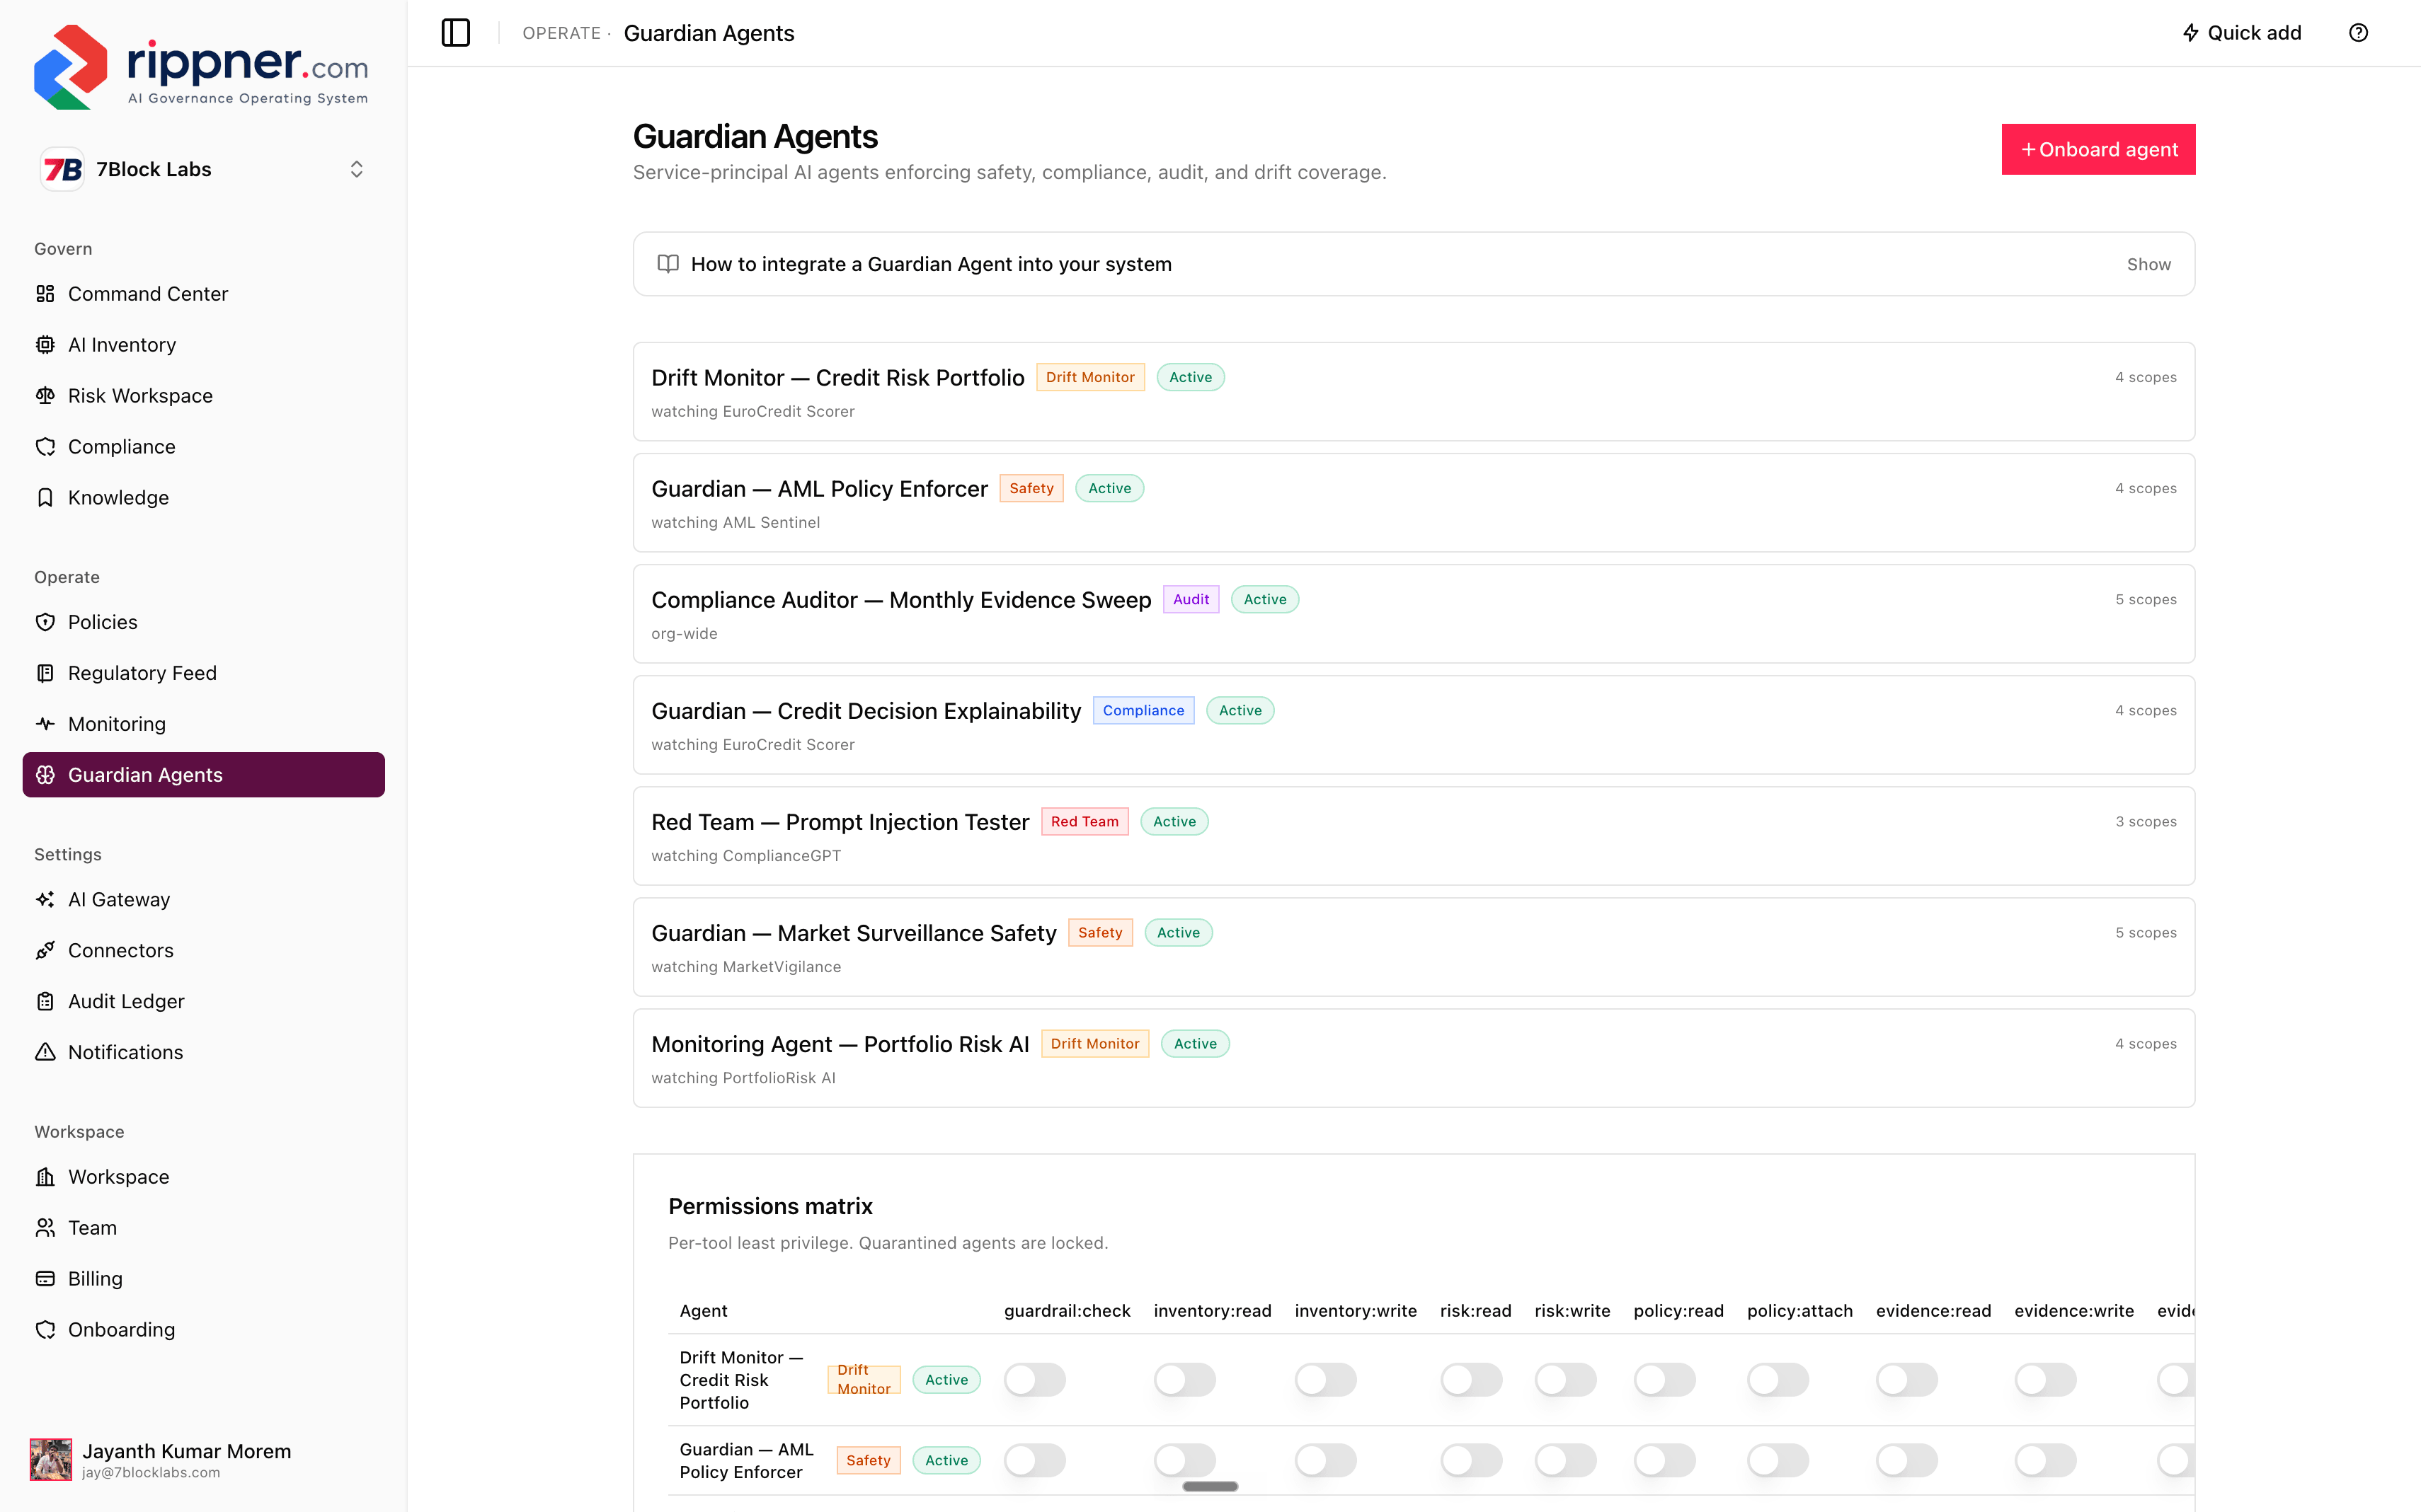Screen dimensions: 2421x1512
Task: Toggle policy:read for Drift Monitor agent
Action: click(x=1665, y=1380)
